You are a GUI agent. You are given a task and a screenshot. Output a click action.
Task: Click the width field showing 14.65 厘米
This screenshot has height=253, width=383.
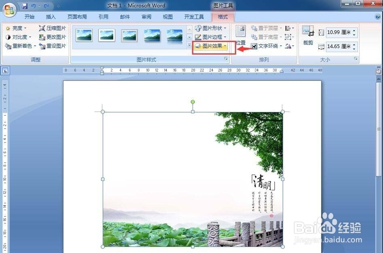point(339,46)
